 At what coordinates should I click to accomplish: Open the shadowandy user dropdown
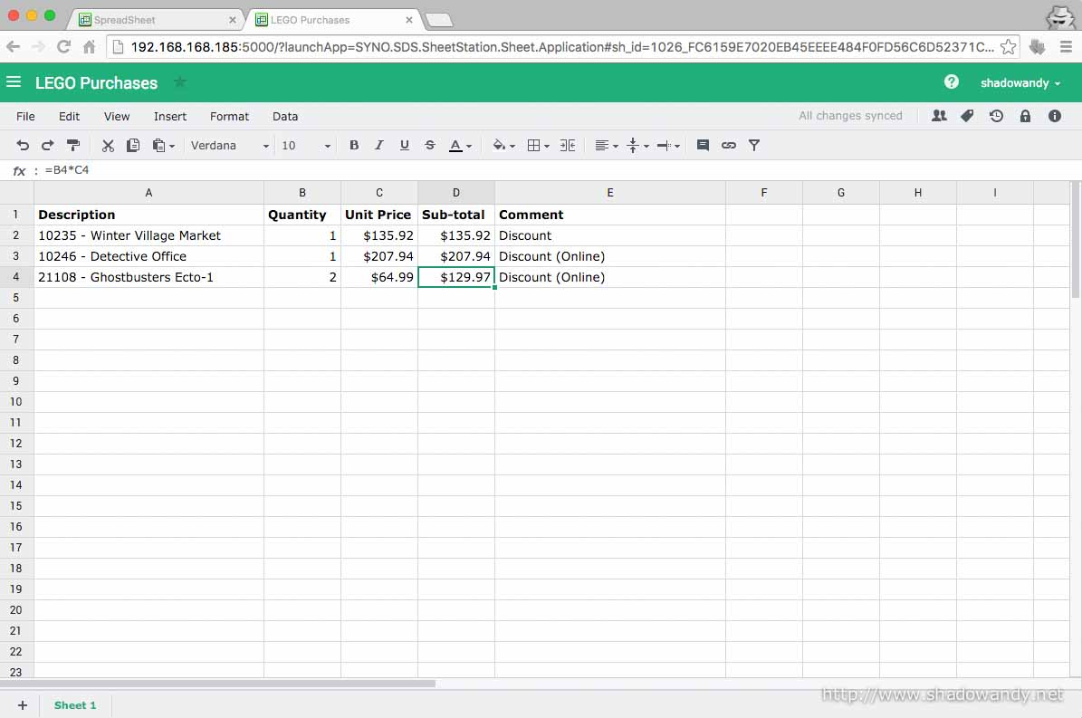(x=1020, y=82)
